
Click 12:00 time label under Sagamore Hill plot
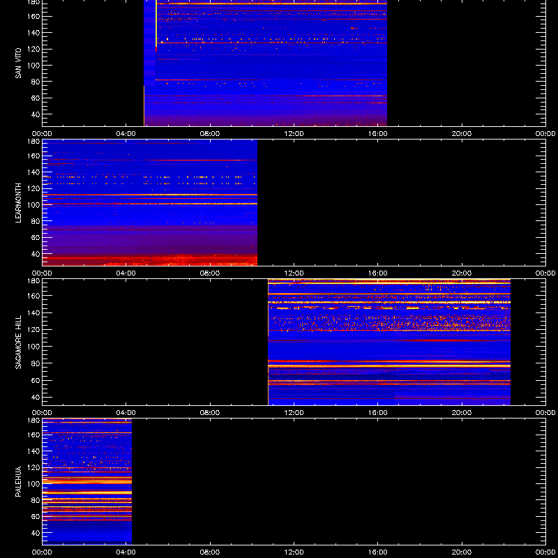(x=294, y=413)
